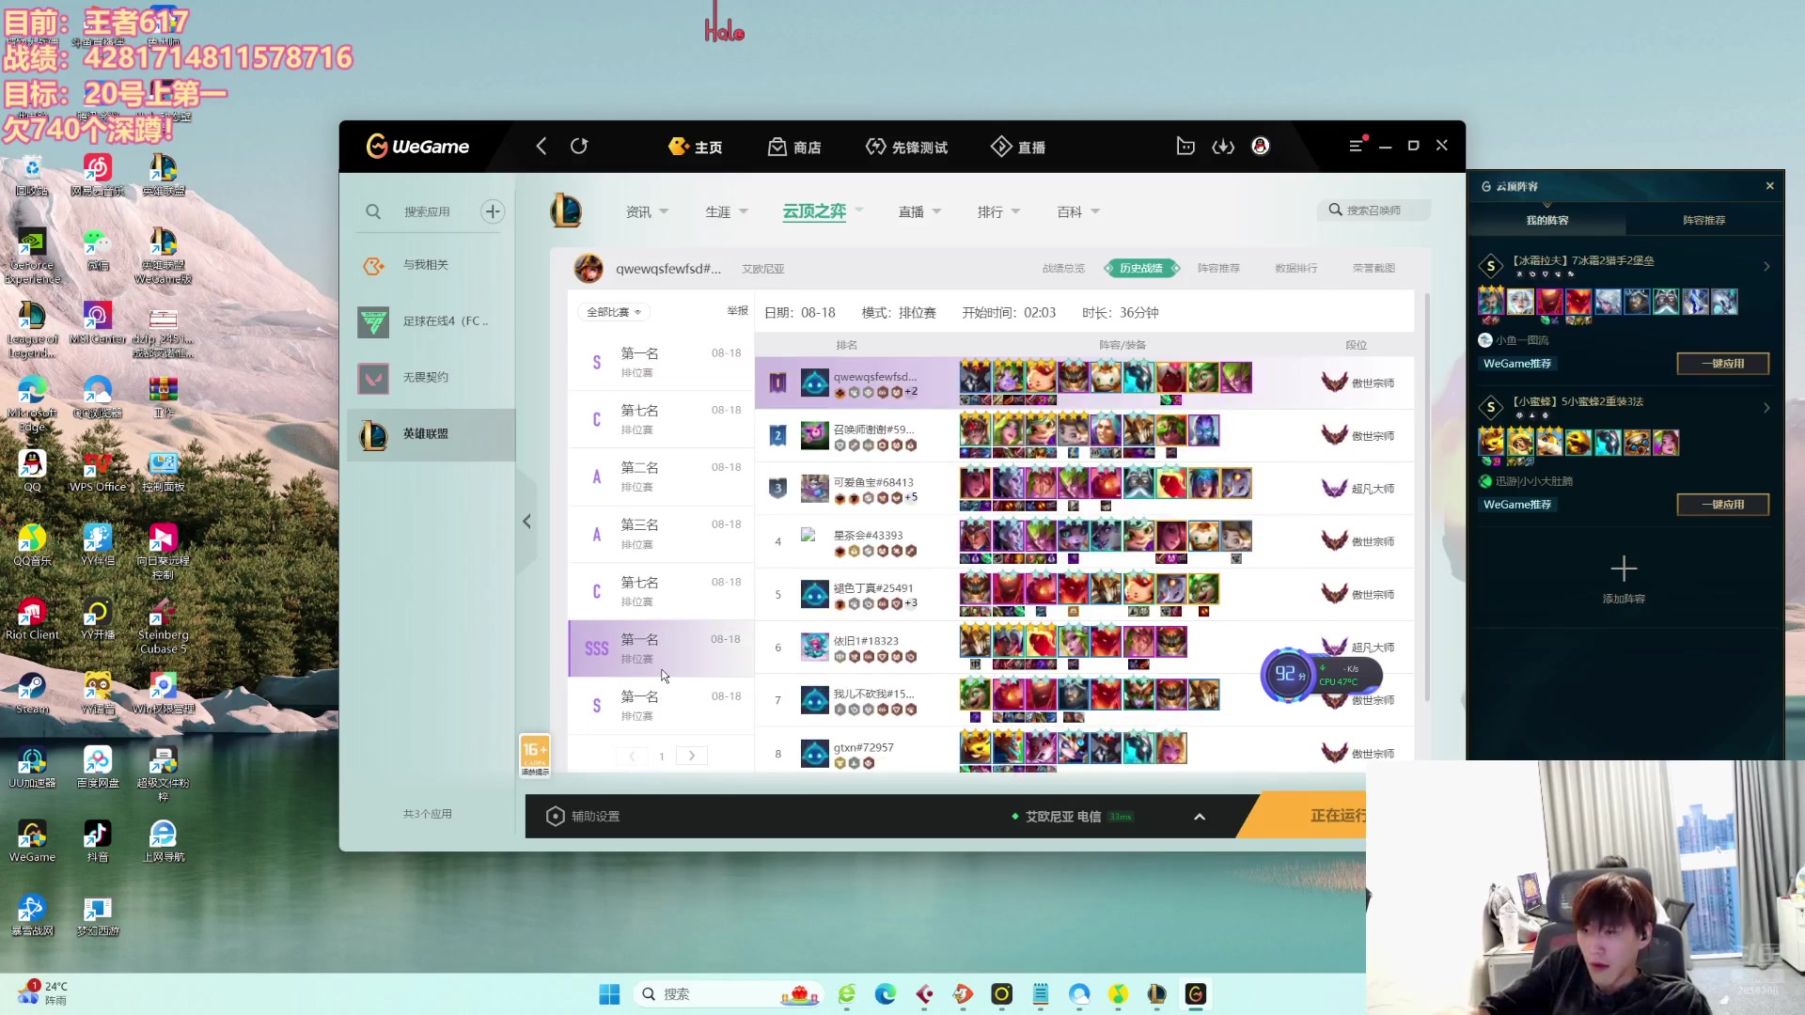Switch to the 荣誉截图 tab
The height and width of the screenshot is (1015, 1805).
1373,269
